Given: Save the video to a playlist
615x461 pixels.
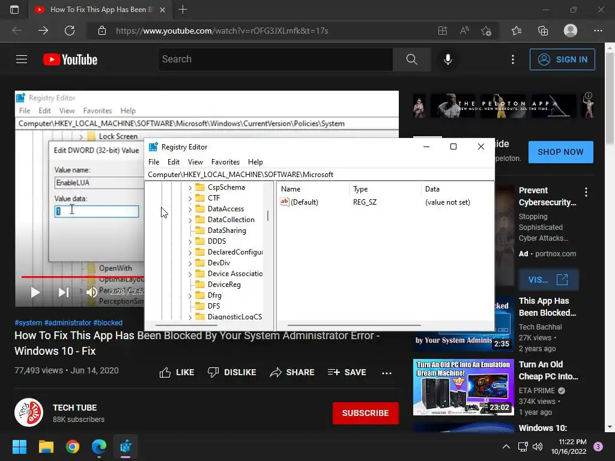Looking at the screenshot, I should click(347, 372).
